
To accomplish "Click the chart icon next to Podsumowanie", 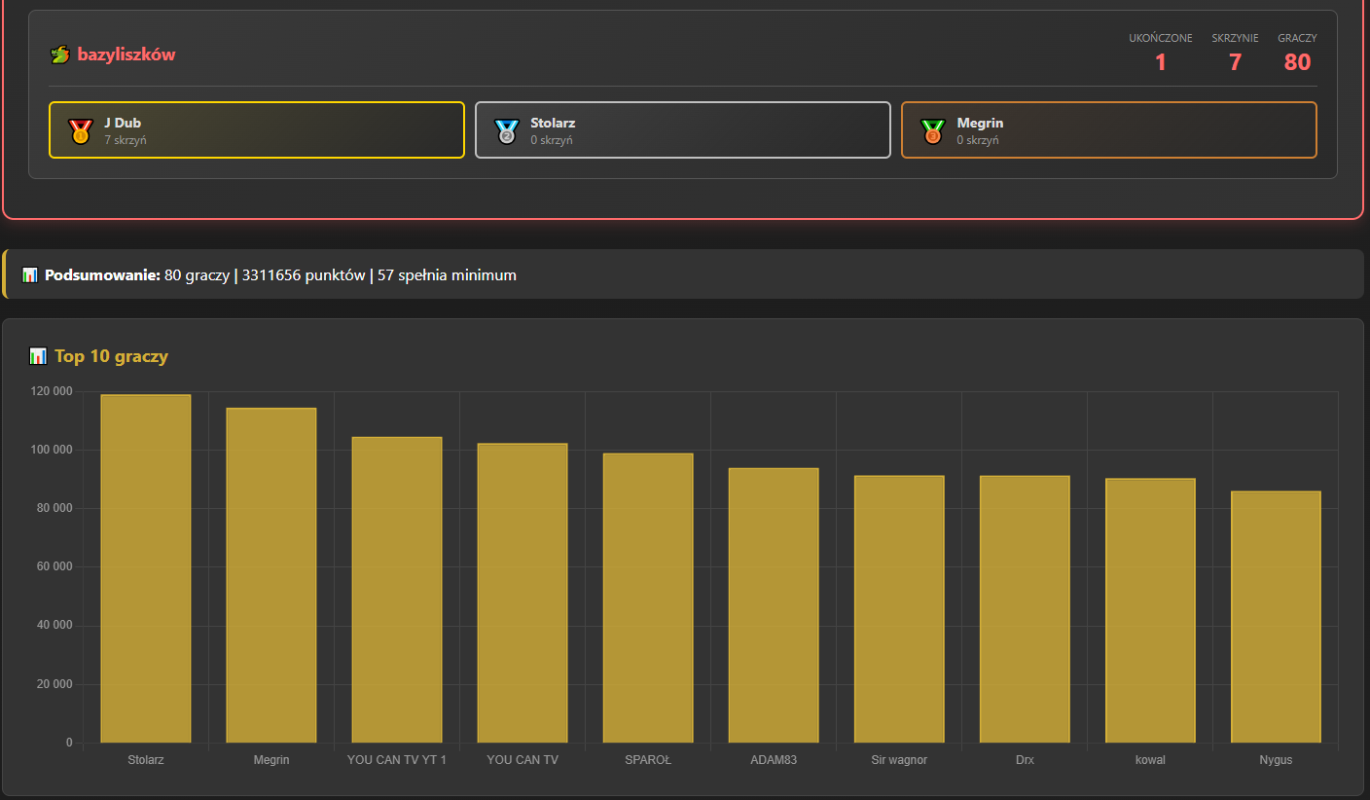I will click(x=29, y=275).
